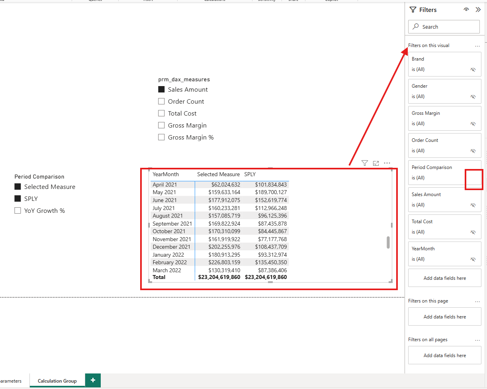Expand the YearMonth filter card
The height and width of the screenshot is (389, 487).
445,253
